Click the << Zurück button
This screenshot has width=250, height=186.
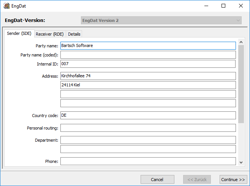click(197, 180)
